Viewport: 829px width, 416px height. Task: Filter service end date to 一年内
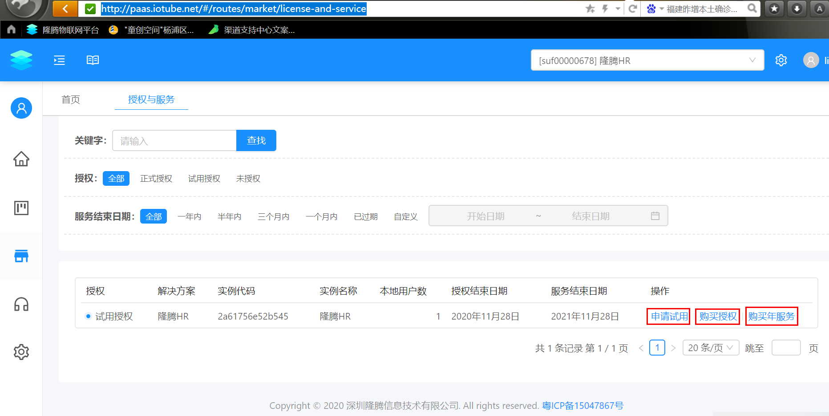click(x=190, y=216)
